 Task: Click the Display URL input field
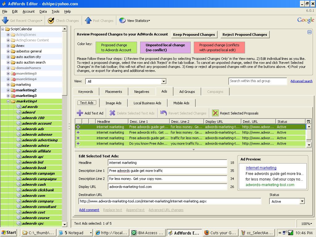click(x=168, y=187)
